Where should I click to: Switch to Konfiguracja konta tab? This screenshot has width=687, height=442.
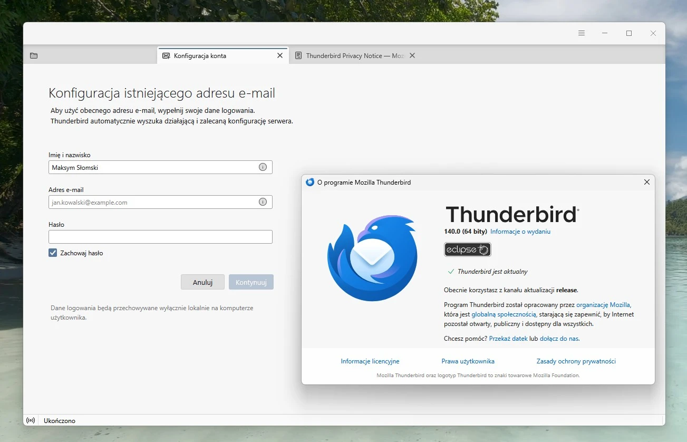click(x=222, y=55)
